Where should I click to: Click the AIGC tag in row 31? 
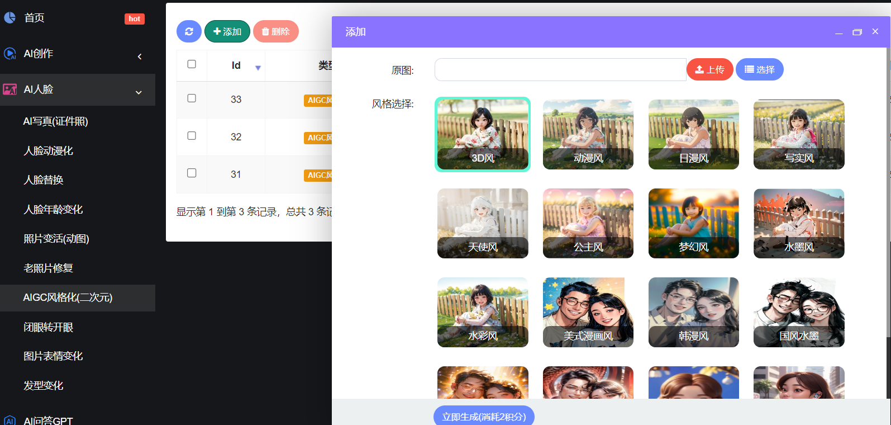click(318, 175)
